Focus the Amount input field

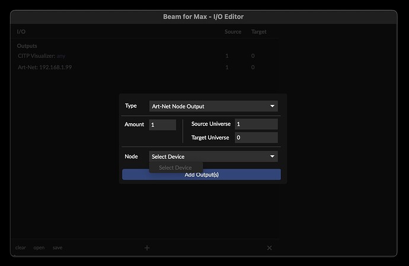162,125
